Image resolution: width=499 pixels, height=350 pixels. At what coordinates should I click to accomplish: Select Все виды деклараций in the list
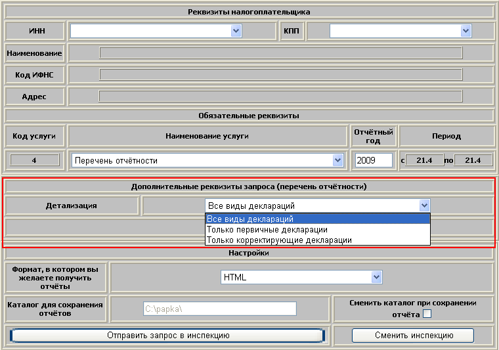tap(318, 219)
